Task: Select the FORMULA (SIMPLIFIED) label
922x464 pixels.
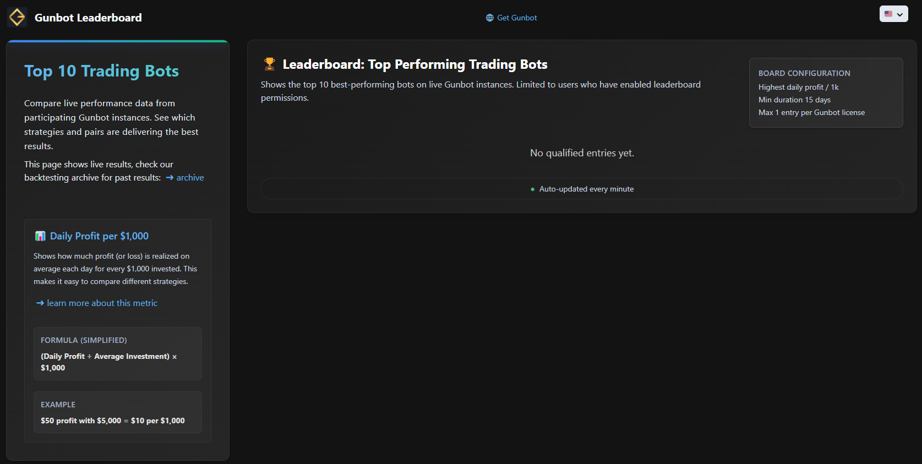Action: tap(84, 340)
